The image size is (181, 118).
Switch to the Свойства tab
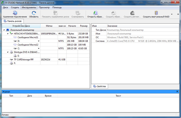point(99,86)
